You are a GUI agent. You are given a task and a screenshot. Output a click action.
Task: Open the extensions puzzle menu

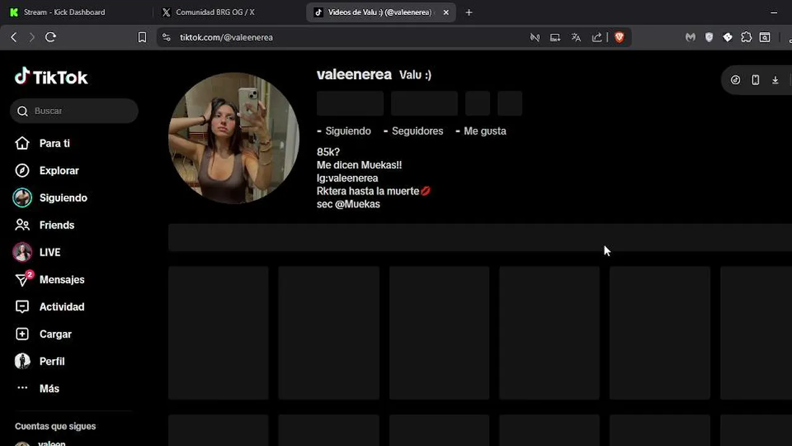tap(746, 37)
